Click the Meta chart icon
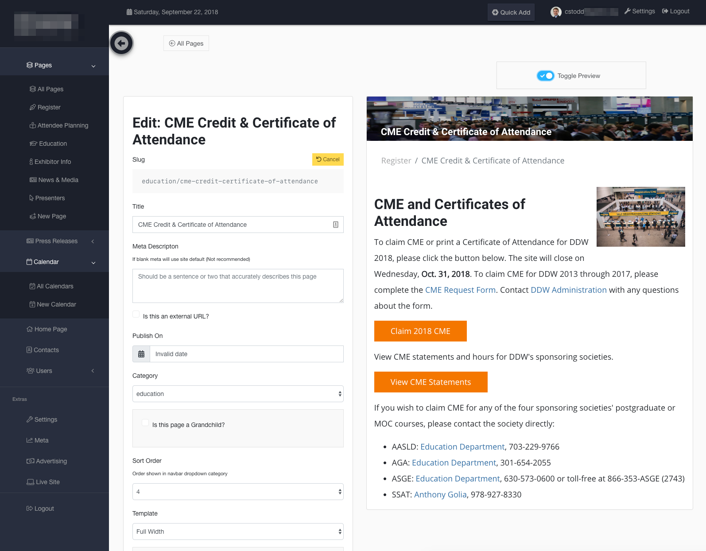Image resolution: width=706 pixels, height=551 pixels. tap(30, 440)
